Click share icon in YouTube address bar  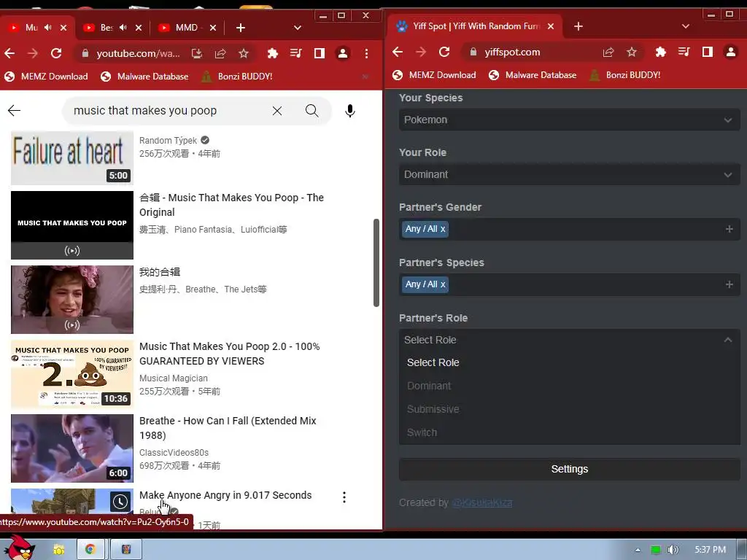point(220,53)
